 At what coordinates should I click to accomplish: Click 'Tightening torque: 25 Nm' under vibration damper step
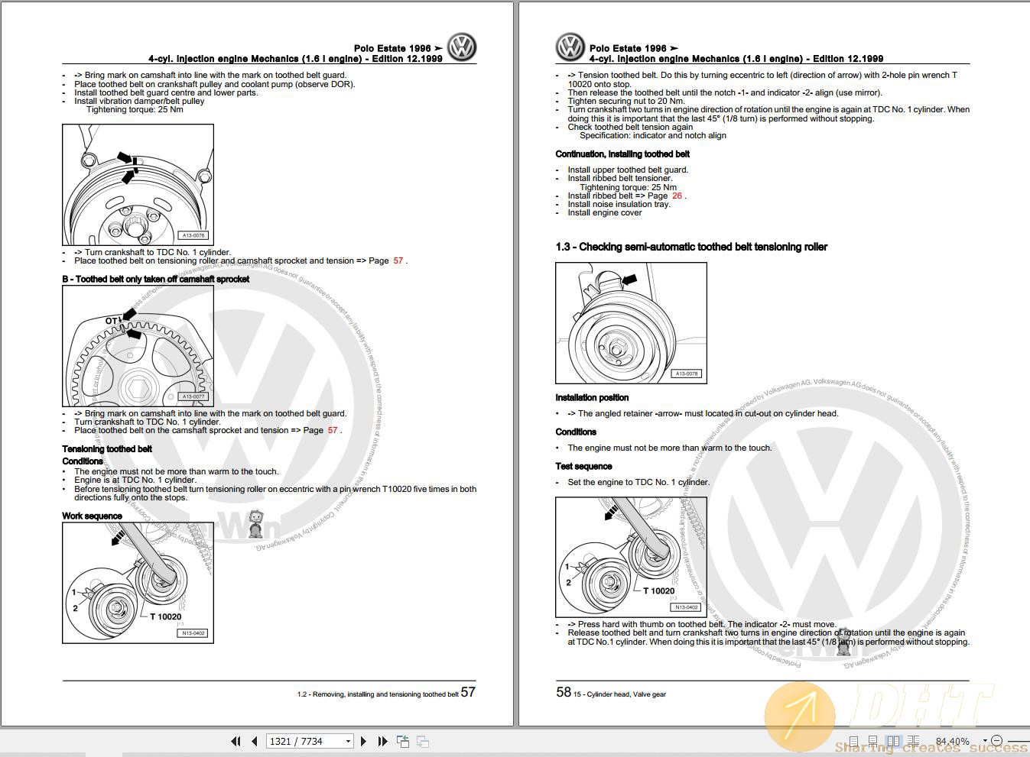135,109
